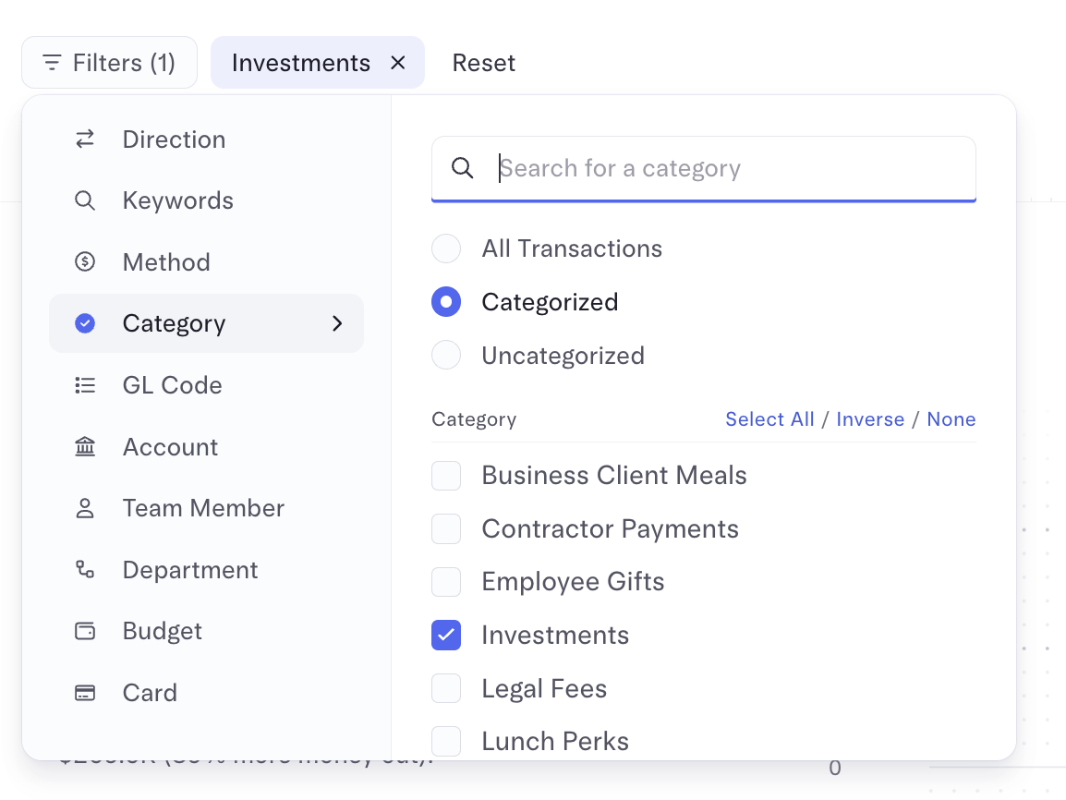Check the Legal Fees checkbox

pos(446,688)
